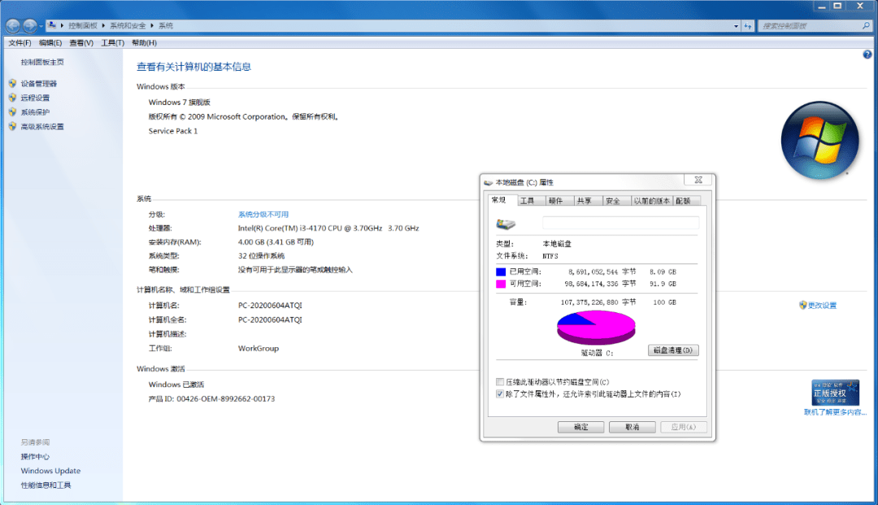Image resolution: width=878 pixels, height=505 pixels.
Task: Open 操作中心 link
Action: (35, 456)
